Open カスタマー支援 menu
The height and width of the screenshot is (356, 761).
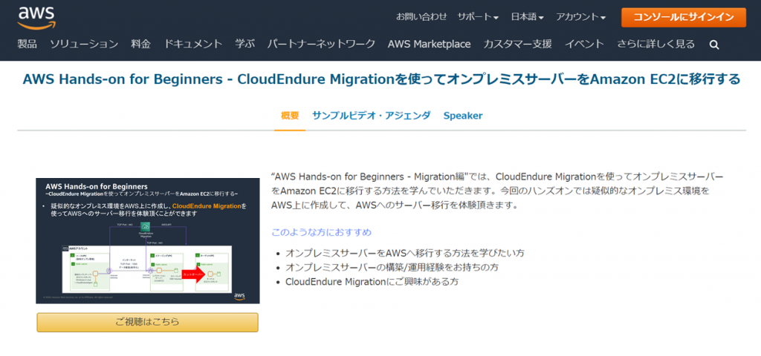point(517,44)
